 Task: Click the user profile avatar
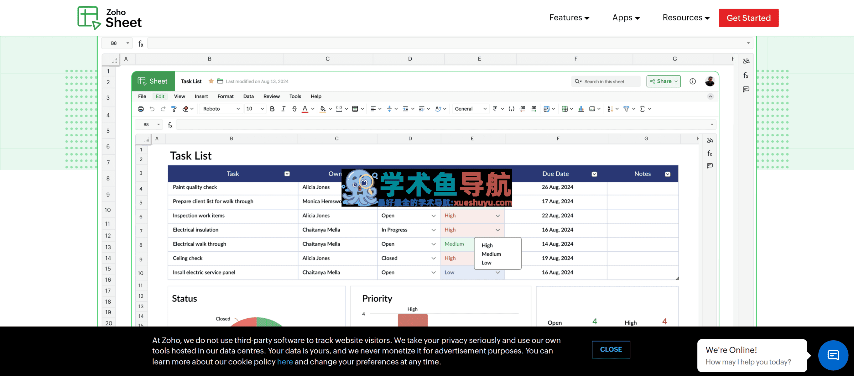pos(710,81)
